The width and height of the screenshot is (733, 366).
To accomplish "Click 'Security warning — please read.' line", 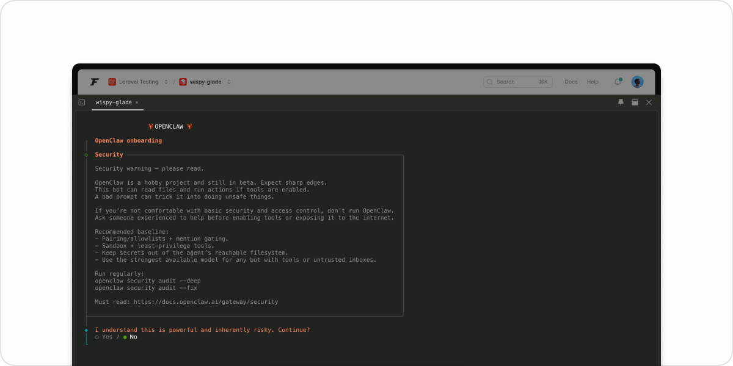I will coord(149,168).
